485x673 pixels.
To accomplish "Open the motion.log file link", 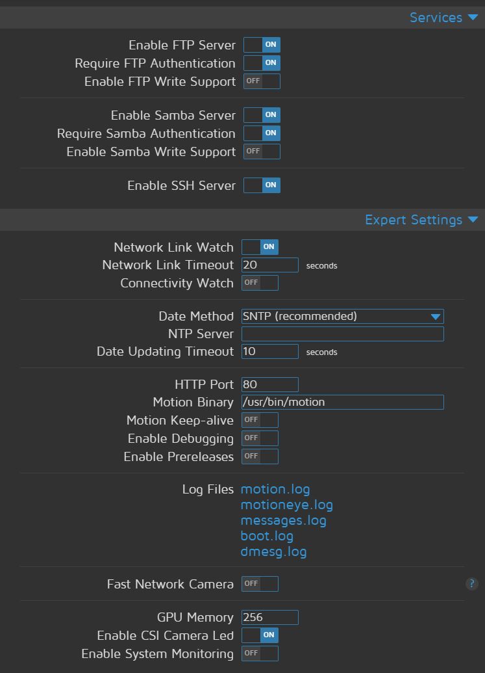I will (x=275, y=489).
